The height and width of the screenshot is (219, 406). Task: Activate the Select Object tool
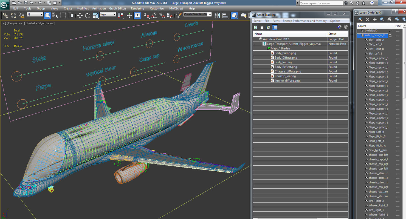pyautogui.click(x=47, y=15)
